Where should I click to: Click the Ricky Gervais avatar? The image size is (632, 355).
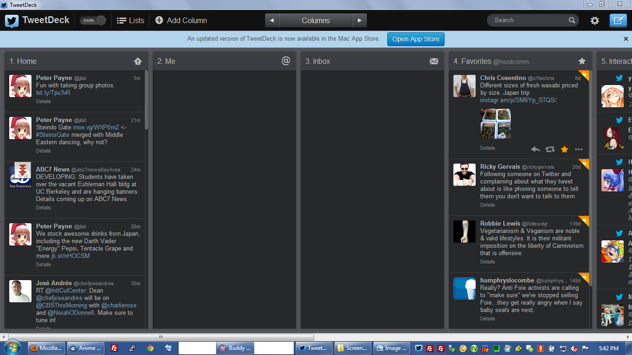pyautogui.click(x=465, y=175)
